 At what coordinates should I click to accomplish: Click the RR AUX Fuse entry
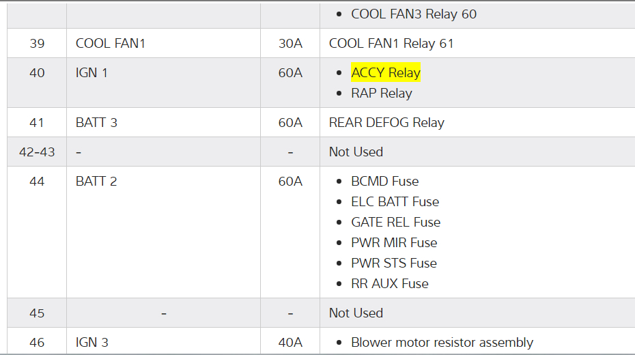(390, 284)
